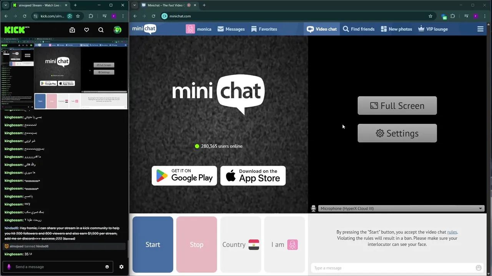Expand the tab search chevron in the Minichat window
Screen dimensions: 492x276
point(134,5)
